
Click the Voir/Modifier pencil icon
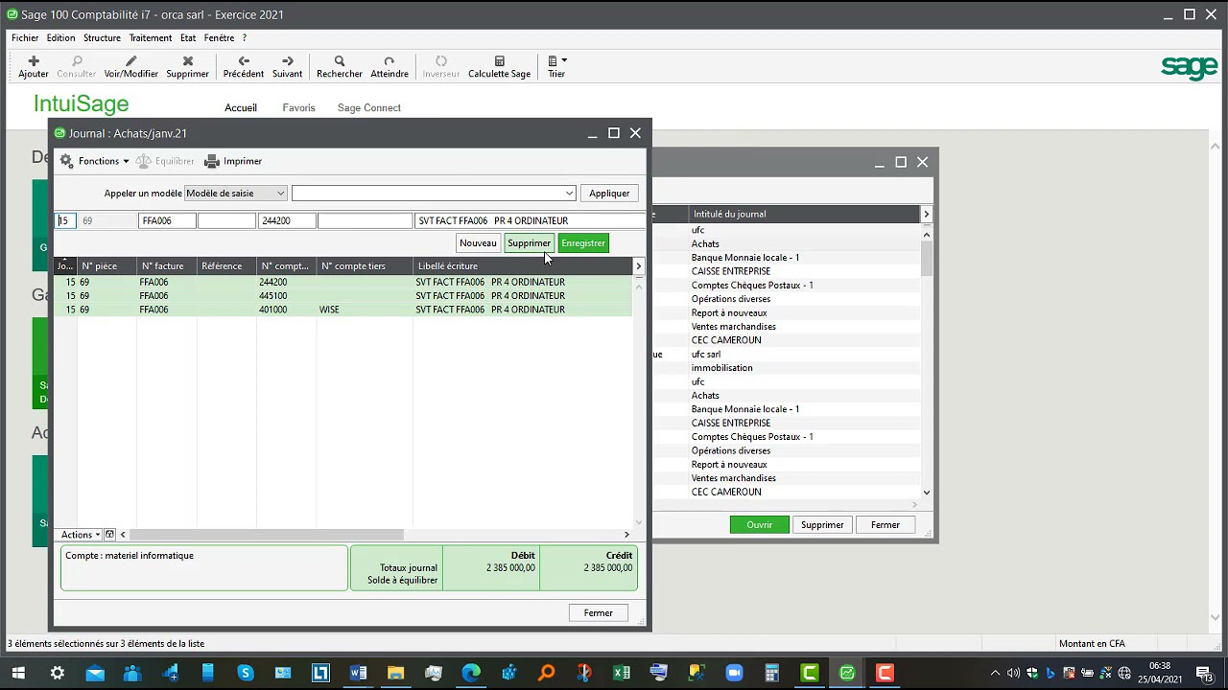130,66
